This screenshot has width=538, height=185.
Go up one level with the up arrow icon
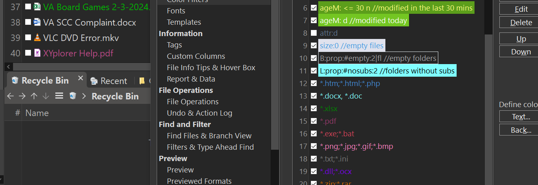point(34,96)
